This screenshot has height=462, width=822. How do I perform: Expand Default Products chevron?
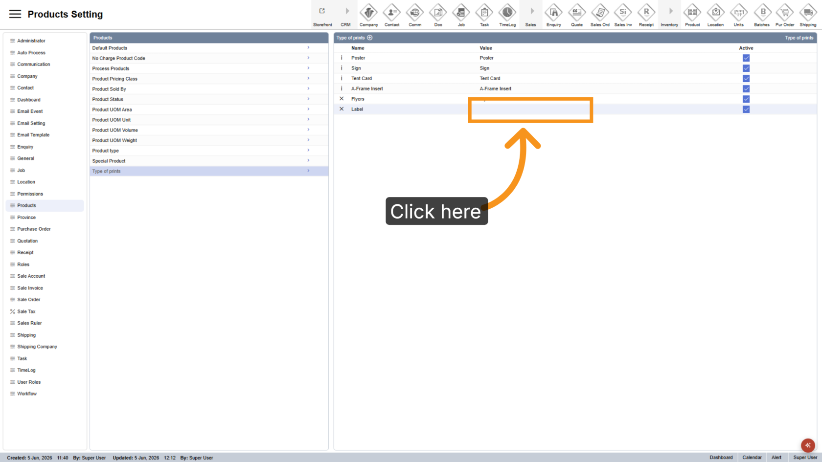click(308, 48)
